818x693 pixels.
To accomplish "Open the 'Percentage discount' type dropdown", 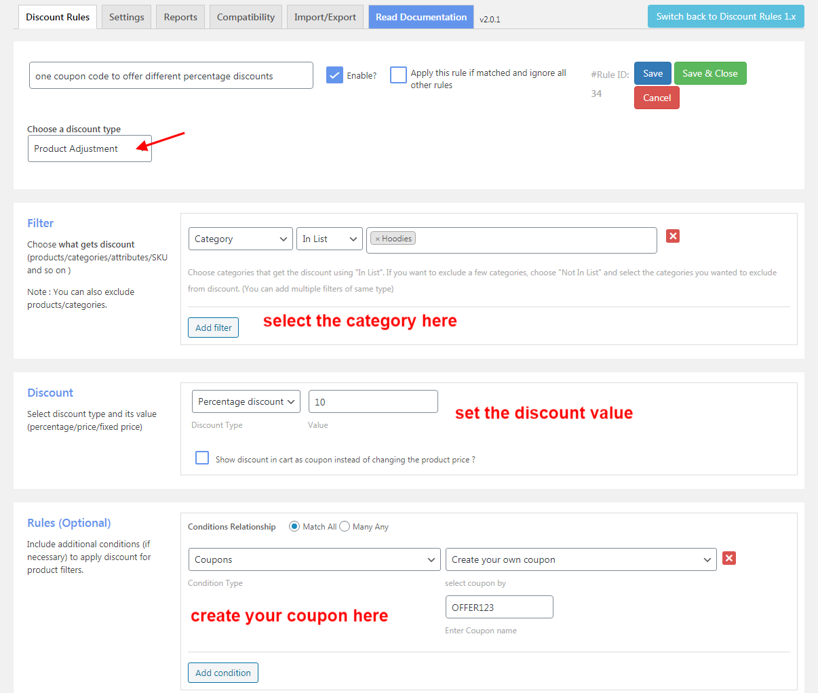I will pos(246,401).
